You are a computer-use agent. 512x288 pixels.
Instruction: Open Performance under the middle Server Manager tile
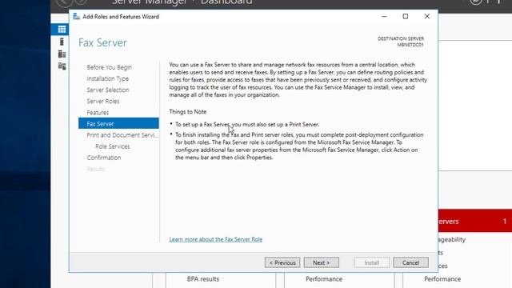click(x=324, y=279)
